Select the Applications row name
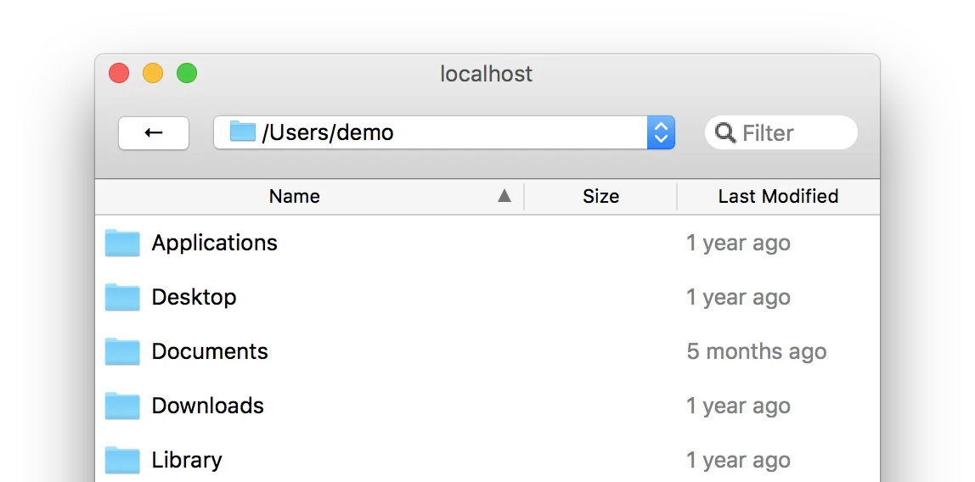Viewport: 975px width, 482px height. [x=215, y=243]
